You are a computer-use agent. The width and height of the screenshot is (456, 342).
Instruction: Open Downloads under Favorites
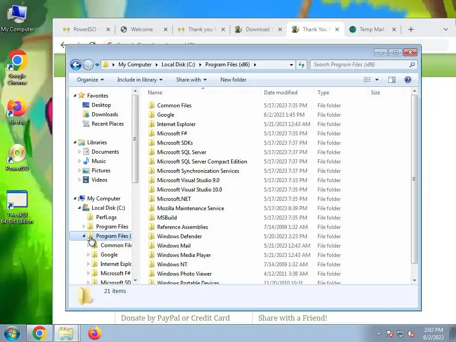click(x=105, y=114)
